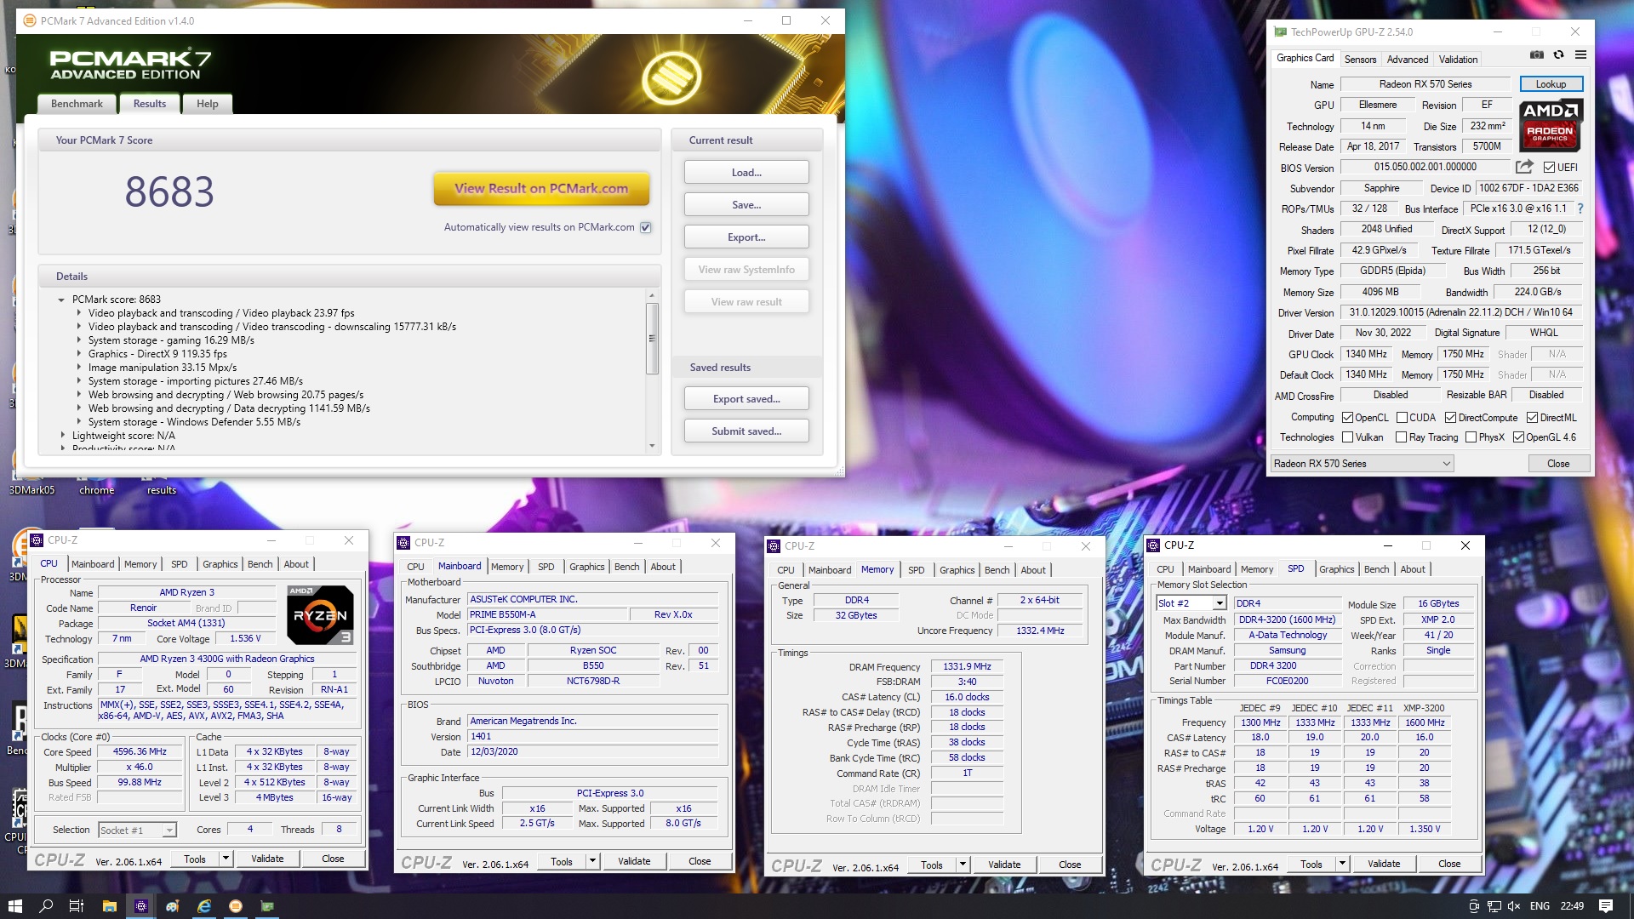Open the Windows Start menu
The width and height of the screenshot is (1634, 919).
(15, 906)
